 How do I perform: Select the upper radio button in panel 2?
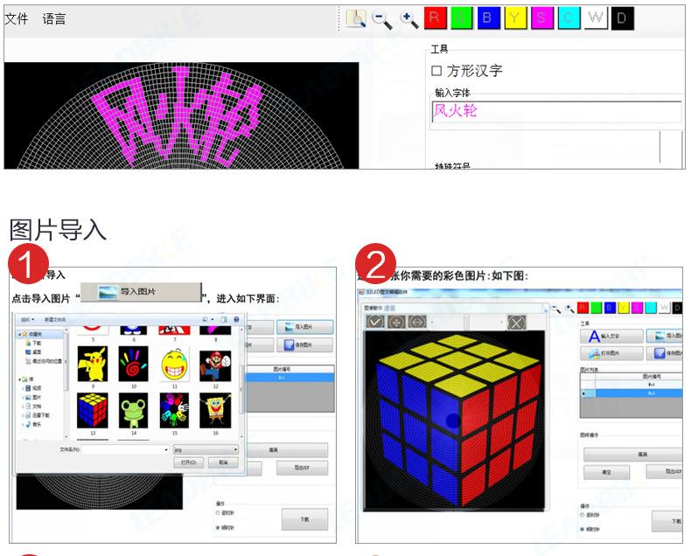pos(583,516)
